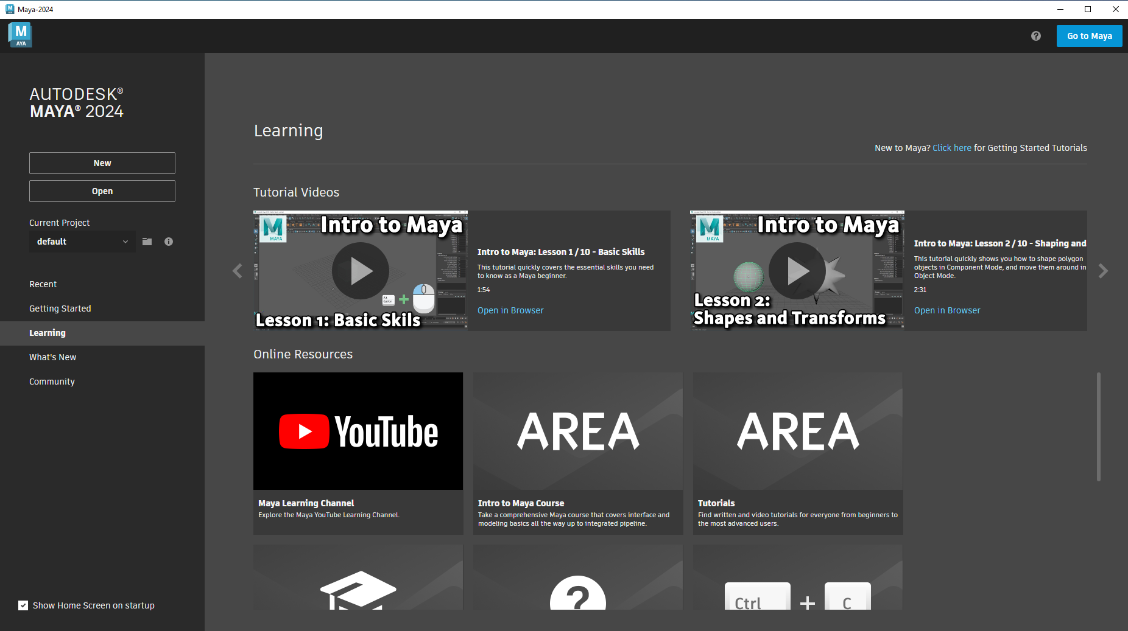Click the Maya logo icon in header
The image size is (1128, 631).
(x=20, y=35)
